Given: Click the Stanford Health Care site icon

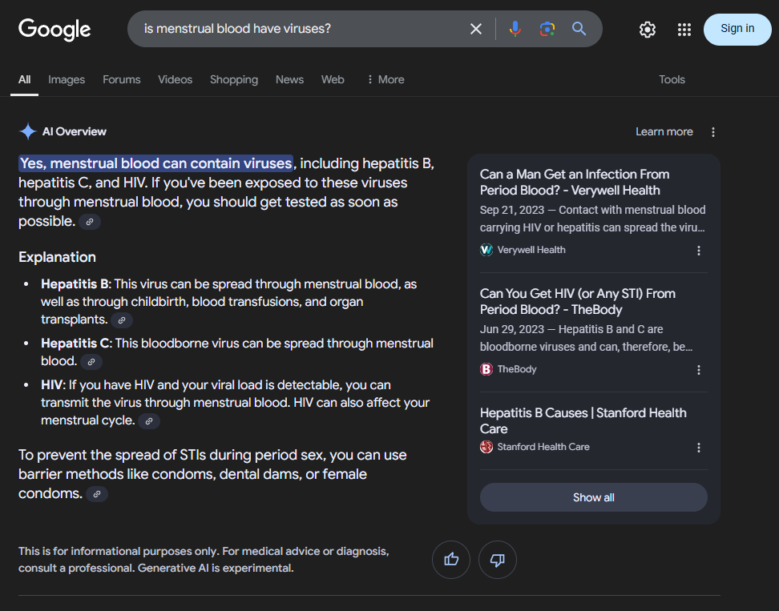Looking at the screenshot, I should click(x=486, y=447).
